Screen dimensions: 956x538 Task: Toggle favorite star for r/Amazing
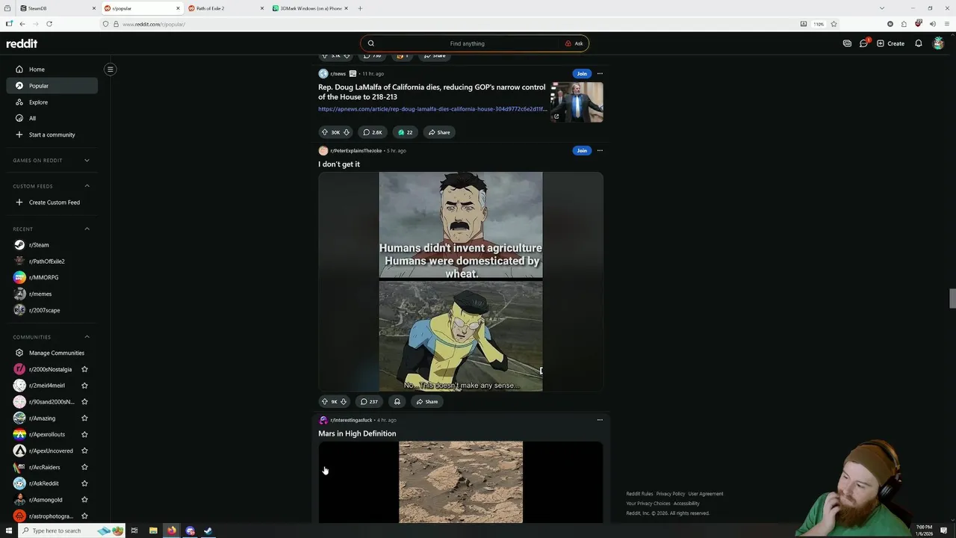click(84, 418)
